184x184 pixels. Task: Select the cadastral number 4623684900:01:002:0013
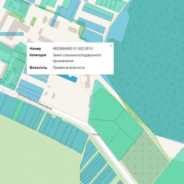73,49
